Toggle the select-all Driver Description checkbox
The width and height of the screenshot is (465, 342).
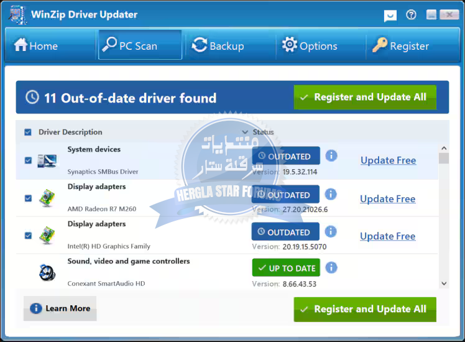click(x=28, y=132)
